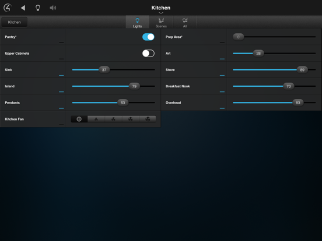Click the Prep Area slider handle at 0
This screenshot has width=322, height=241.
pyautogui.click(x=238, y=37)
